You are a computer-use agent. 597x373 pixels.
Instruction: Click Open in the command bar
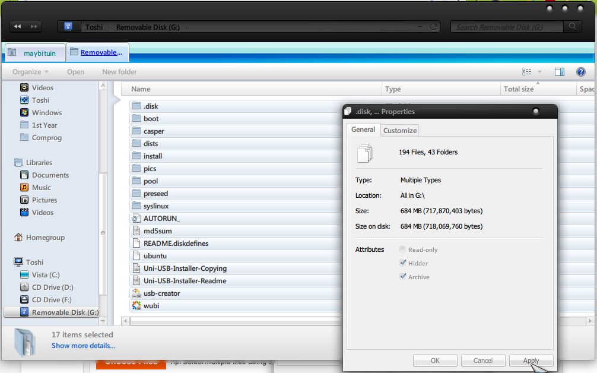click(x=75, y=72)
